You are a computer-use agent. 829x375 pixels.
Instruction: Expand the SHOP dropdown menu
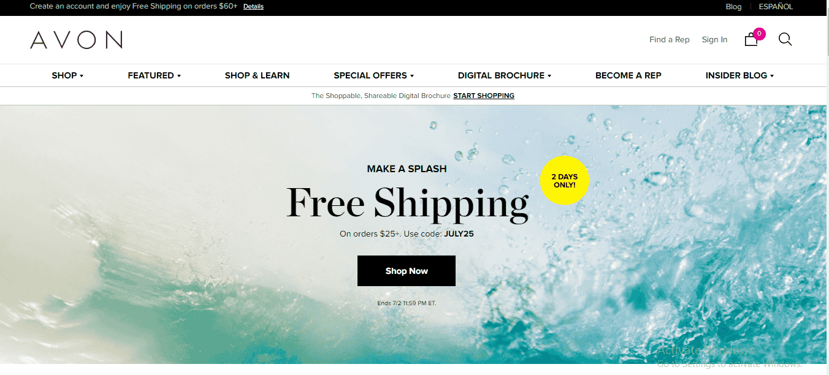(67, 75)
